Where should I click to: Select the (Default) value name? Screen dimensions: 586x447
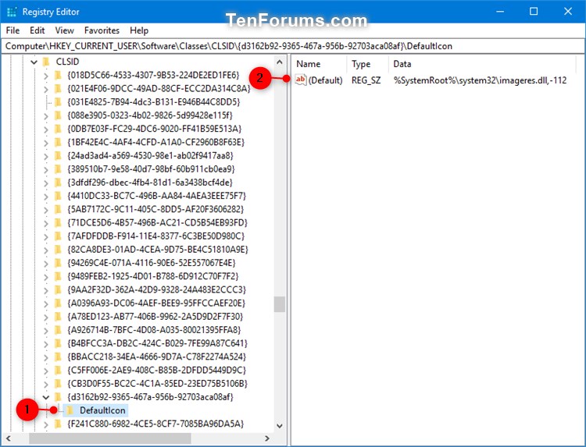[x=325, y=80]
